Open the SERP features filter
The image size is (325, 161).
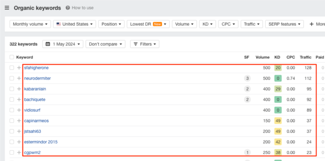point(284,24)
